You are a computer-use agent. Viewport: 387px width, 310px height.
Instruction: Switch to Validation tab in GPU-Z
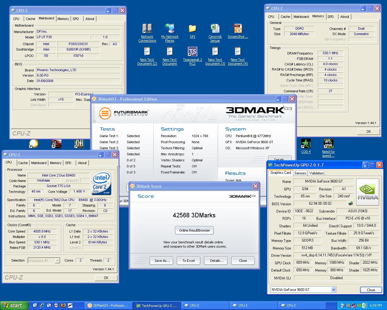click(x=317, y=173)
